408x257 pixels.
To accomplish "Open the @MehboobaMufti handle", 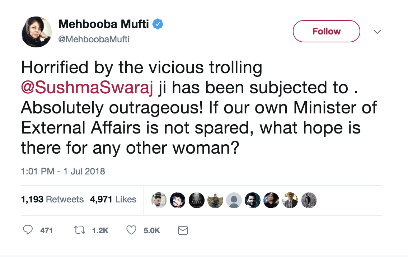I will (94, 39).
